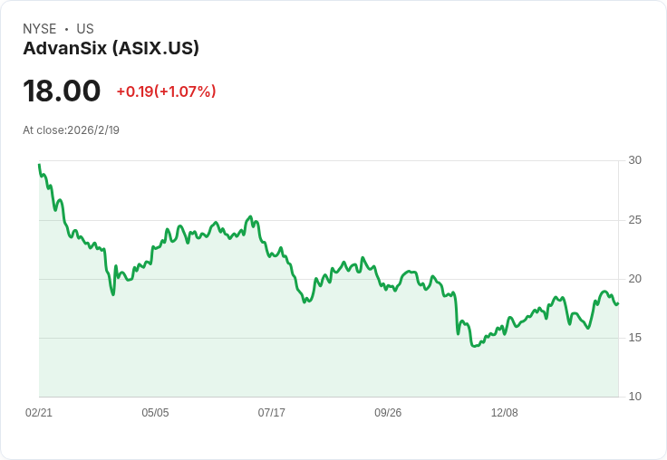Viewport: 667px width, 460px height.
Task: Select the 20 price axis label
Action: tap(634, 279)
